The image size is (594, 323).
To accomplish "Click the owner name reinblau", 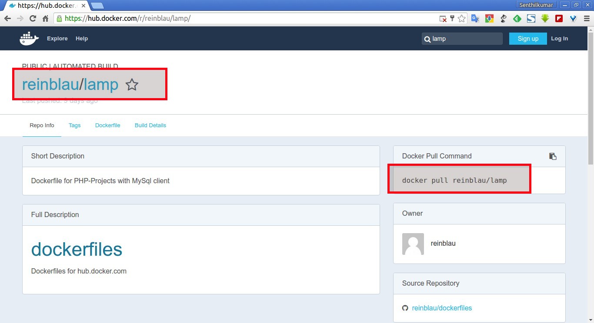I will [x=443, y=244].
